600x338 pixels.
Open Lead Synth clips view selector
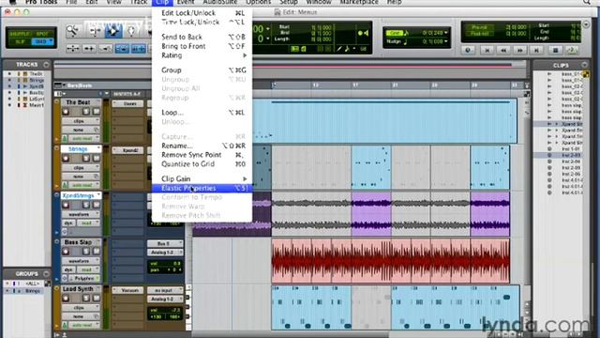tap(81, 308)
